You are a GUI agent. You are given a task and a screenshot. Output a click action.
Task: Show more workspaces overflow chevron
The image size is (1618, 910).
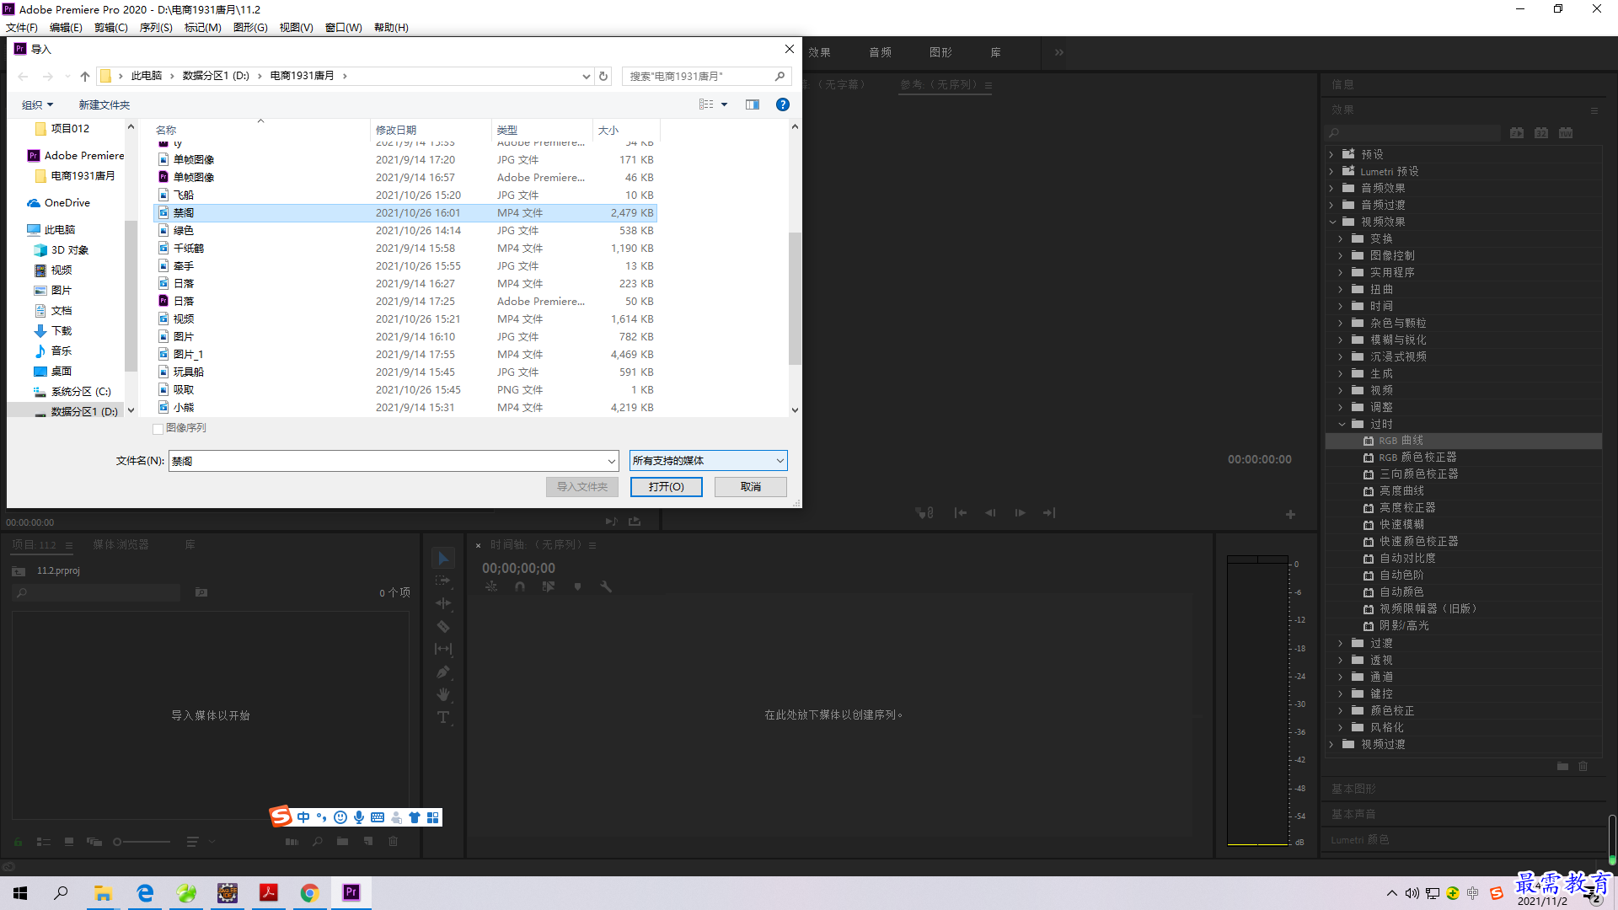tap(1059, 52)
